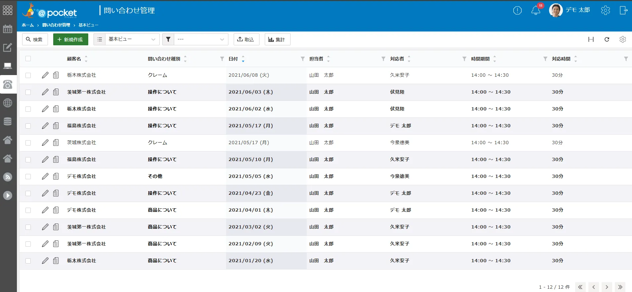
Task: Click the 新規作成 button
Action: (71, 39)
